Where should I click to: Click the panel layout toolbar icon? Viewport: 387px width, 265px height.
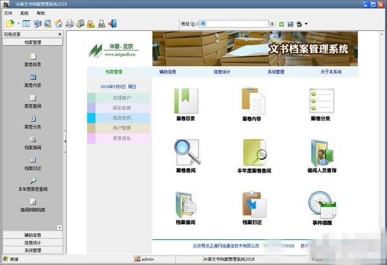click(26, 24)
